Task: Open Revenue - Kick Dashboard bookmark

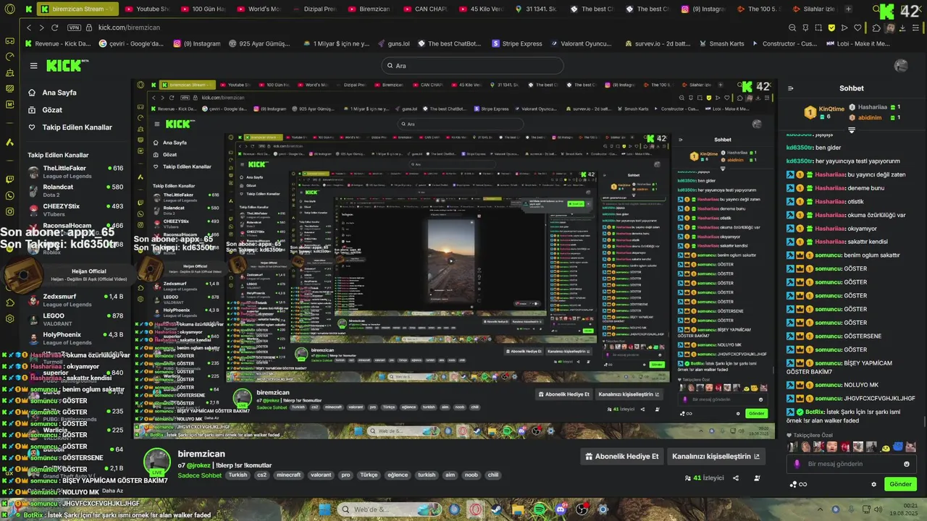Action: click(x=58, y=43)
